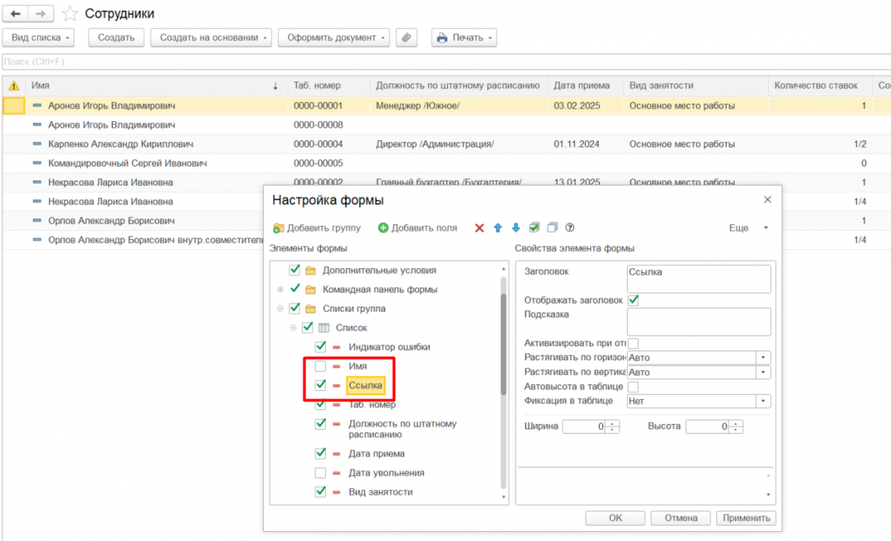Screen dimensions: 891x541
Task: Delete the selected form element (red cross)
Action: pyautogui.click(x=479, y=228)
